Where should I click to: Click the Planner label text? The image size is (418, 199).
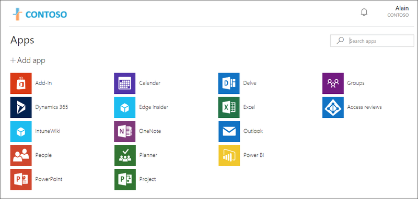tap(148, 155)
